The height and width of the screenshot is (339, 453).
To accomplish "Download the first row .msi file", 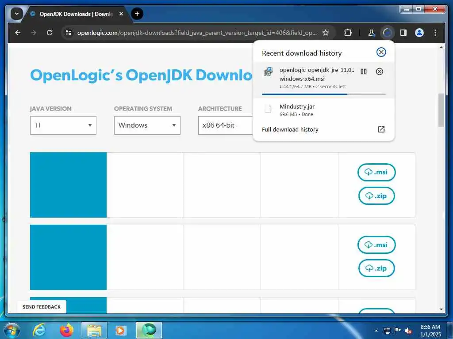I will 376,172.
